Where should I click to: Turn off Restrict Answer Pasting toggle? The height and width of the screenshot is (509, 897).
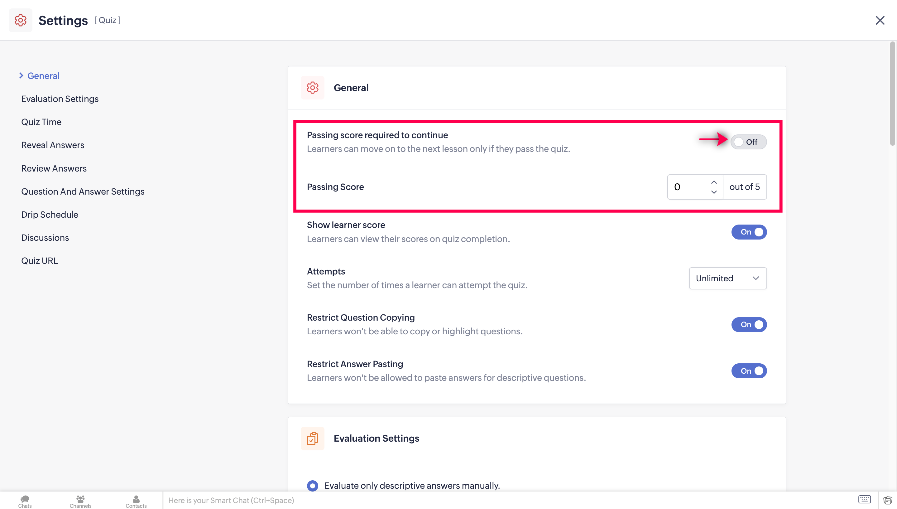point(749,371)
